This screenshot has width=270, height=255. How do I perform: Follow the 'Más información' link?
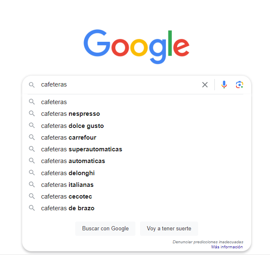click(227, 247)
